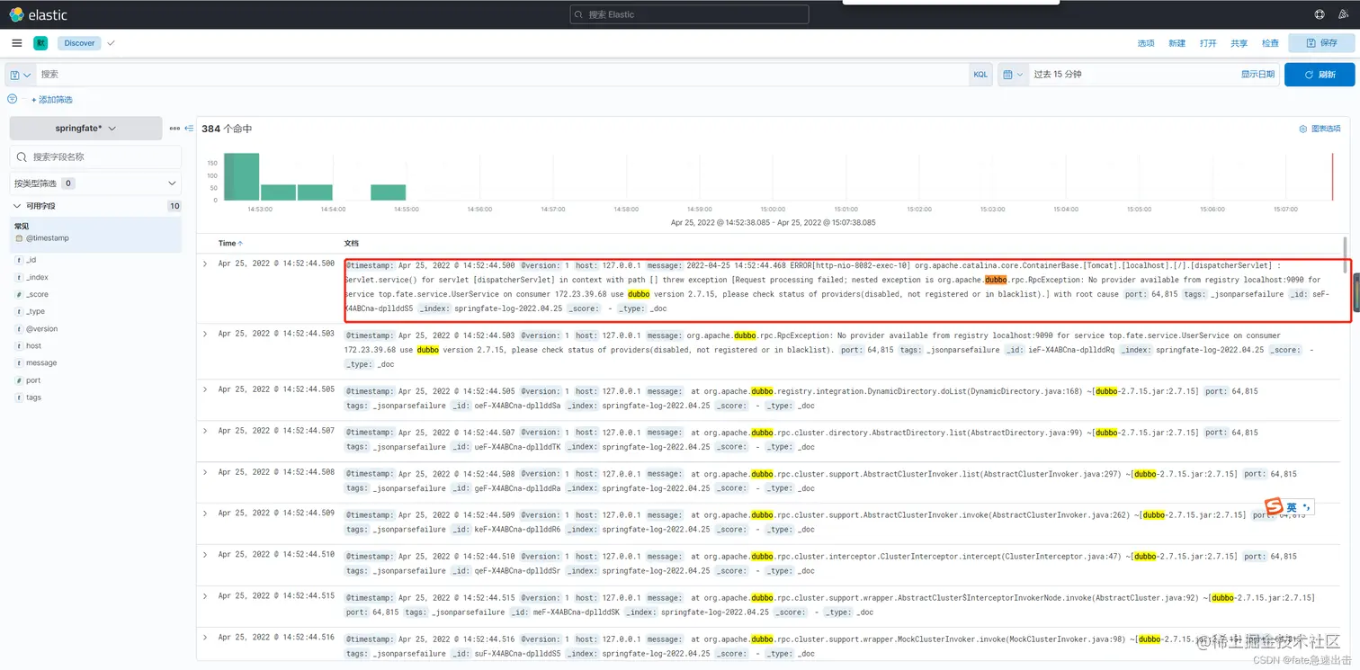Click the _score number type icon
Viewport: 1360px width, 670px height.
pyautogui.click(x=19, y=294)
